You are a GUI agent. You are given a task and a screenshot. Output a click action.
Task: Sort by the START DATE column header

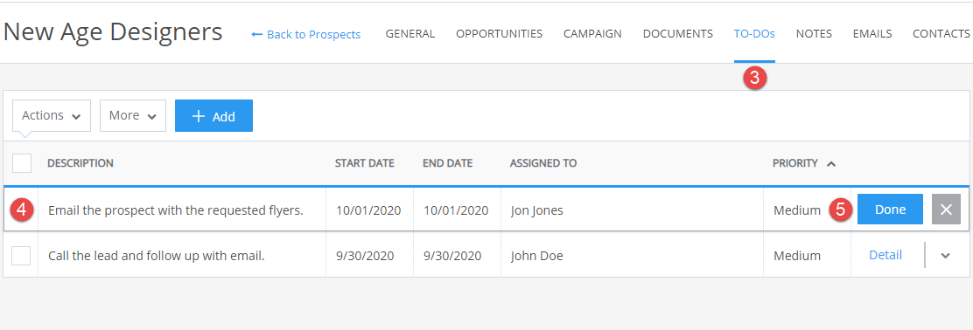[364, 163]
